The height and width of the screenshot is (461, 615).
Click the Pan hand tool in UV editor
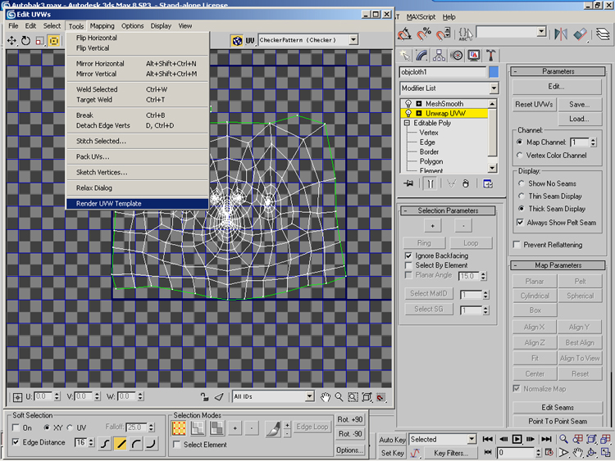point(326,396)
